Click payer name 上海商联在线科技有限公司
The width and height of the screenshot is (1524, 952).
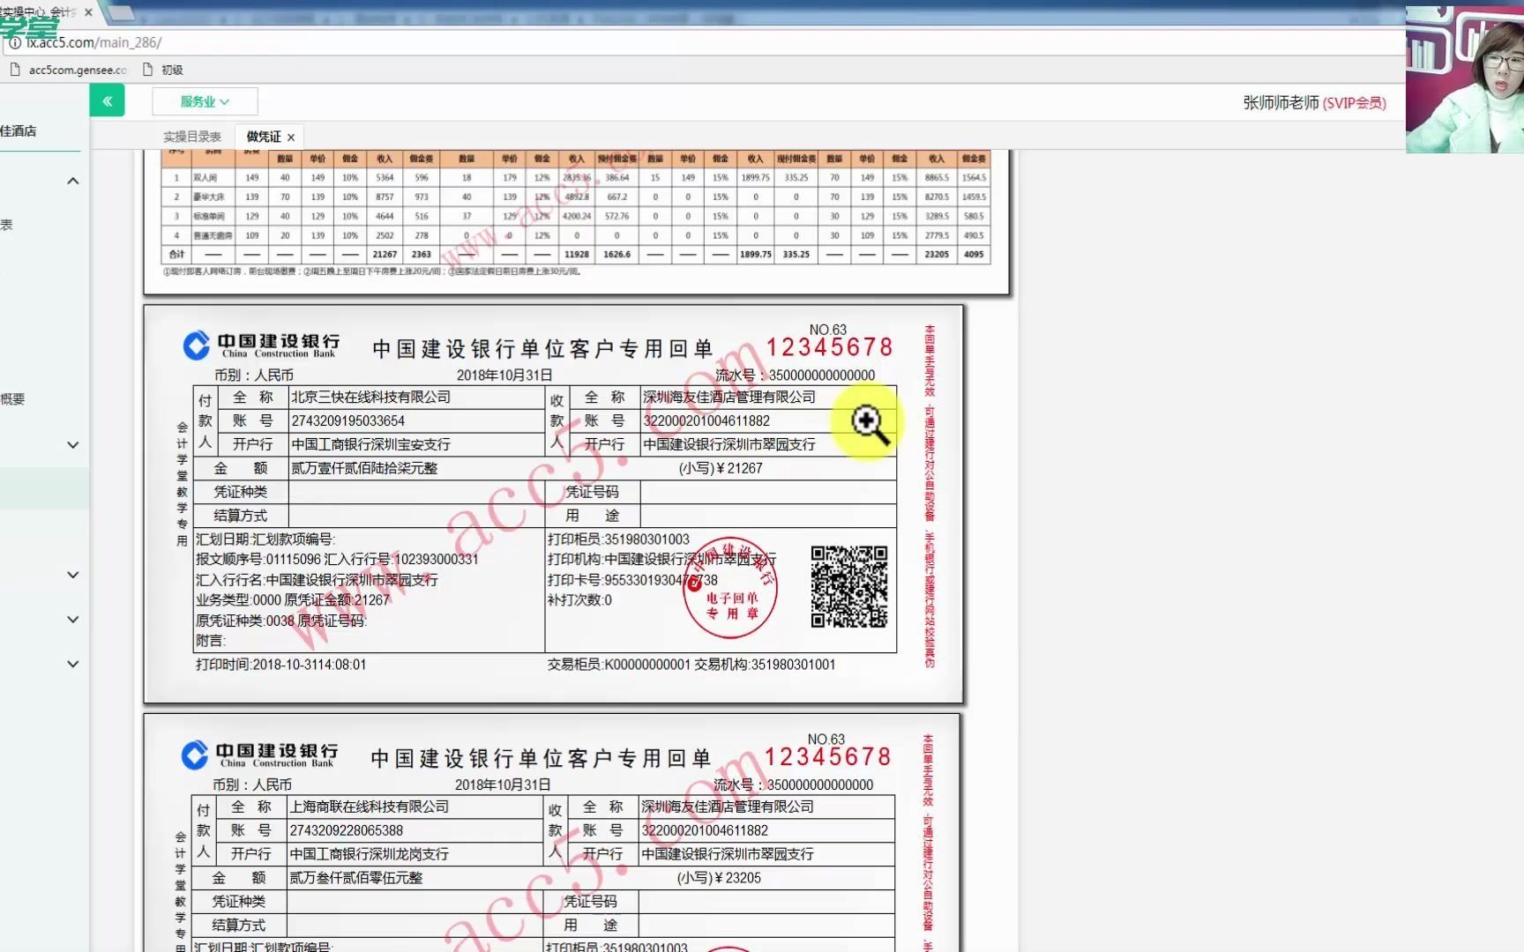pos(370,807)
